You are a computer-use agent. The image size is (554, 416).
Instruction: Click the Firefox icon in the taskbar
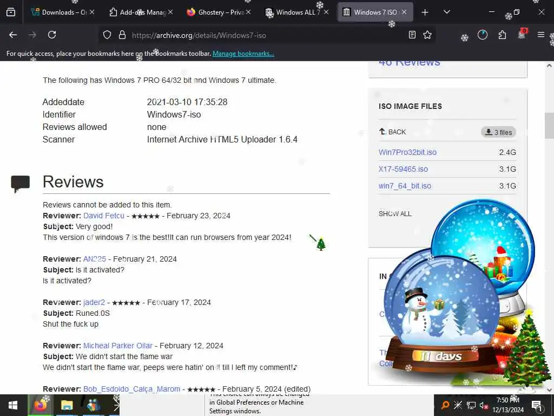(40, 405)
